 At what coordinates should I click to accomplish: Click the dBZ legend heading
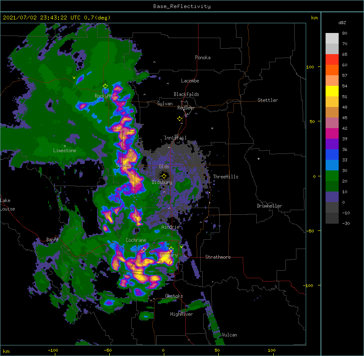pos(342,22)
